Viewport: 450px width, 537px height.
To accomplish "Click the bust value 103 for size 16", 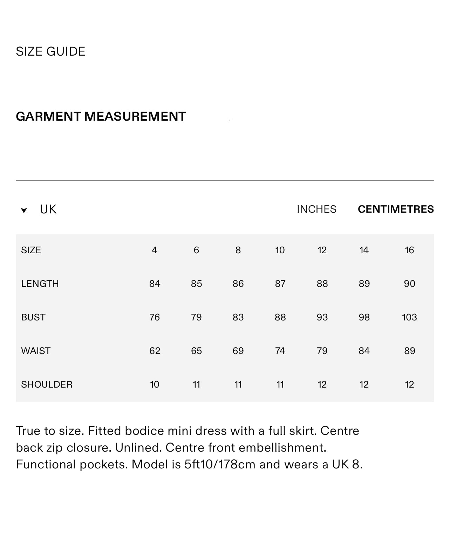I will 409,317.
